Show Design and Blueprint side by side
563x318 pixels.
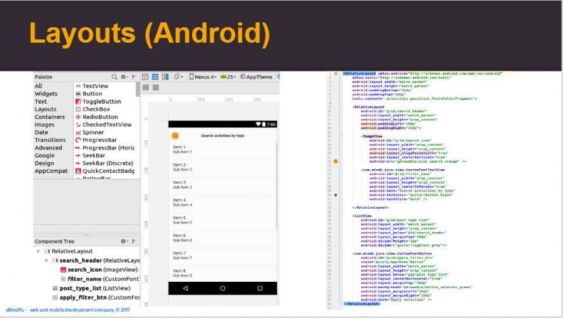pos(165,76)
